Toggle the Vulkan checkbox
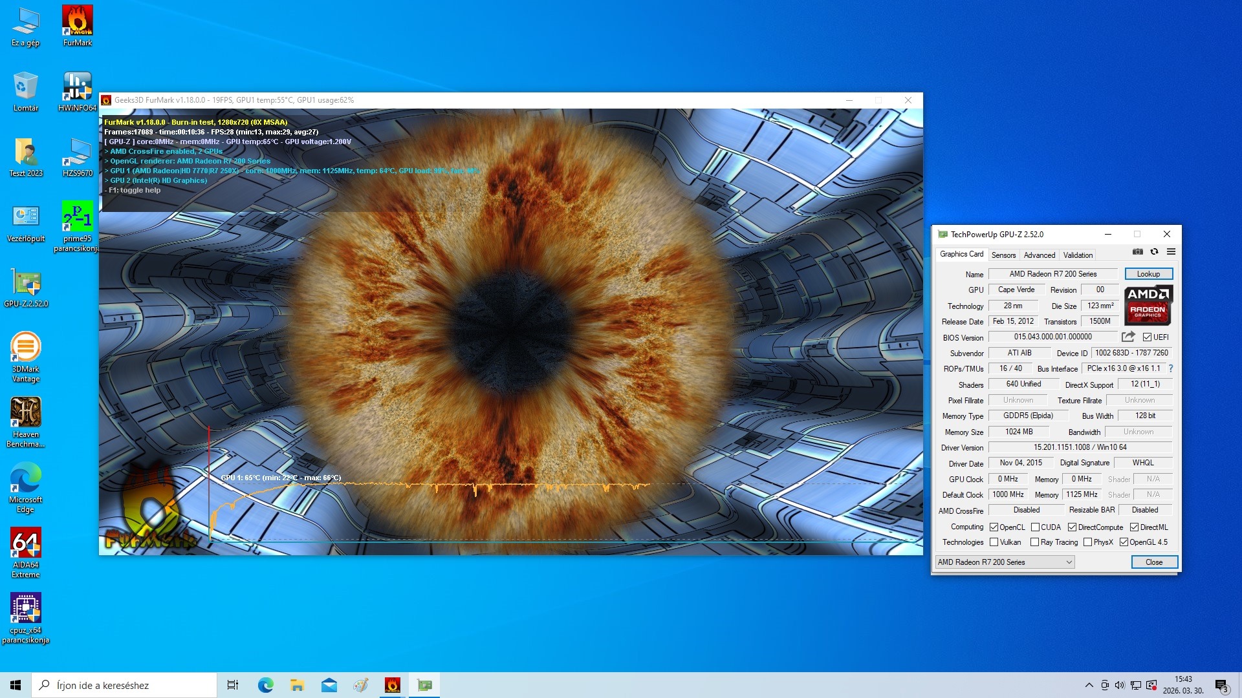 [x=994, y=542]
